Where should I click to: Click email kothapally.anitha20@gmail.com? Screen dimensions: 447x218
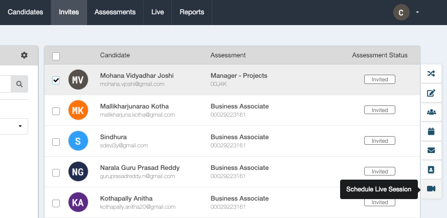[138, 207]
